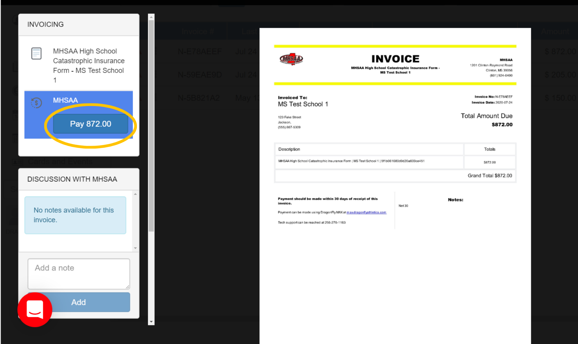
Task: Focus the Add a note text field
Action: 79,274
